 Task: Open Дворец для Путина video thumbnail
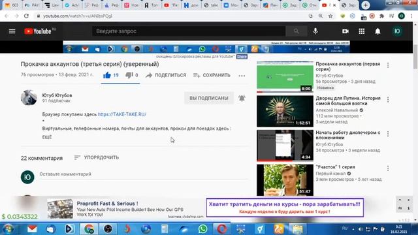(285, 111)
